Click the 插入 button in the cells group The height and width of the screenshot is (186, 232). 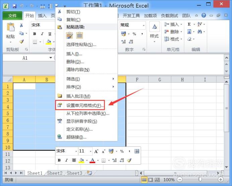[x=173, y=24]
